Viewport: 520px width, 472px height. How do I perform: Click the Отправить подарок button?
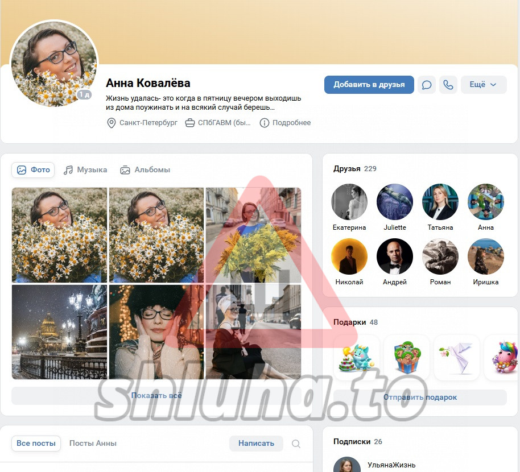[420, 397]
